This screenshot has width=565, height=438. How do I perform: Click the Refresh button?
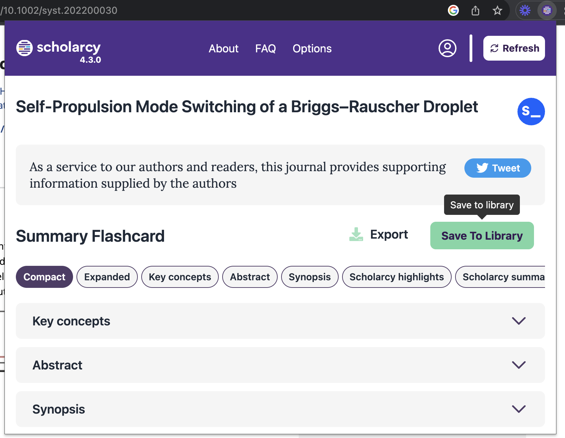point(514,48)
